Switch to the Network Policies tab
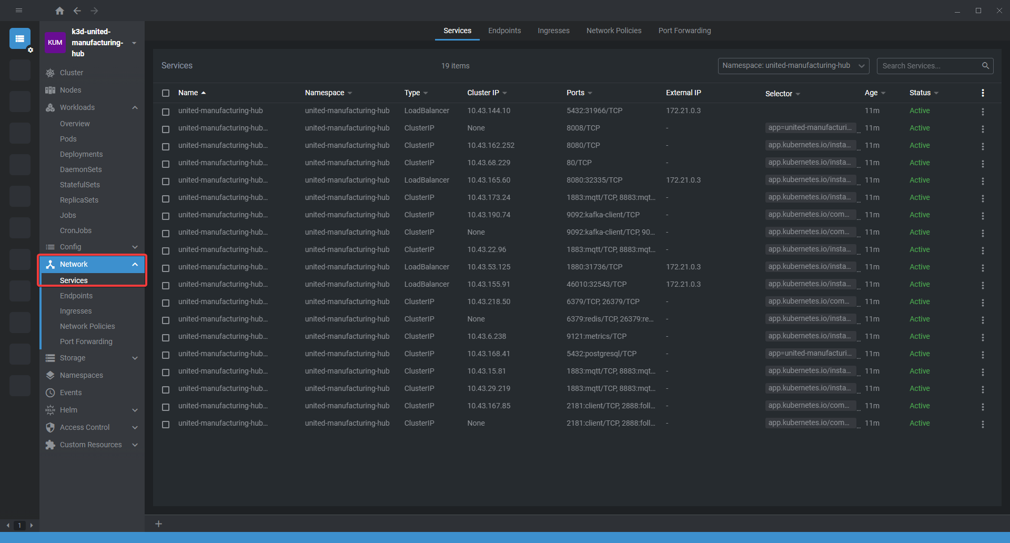1010x543 pixels. click(614, 31)
